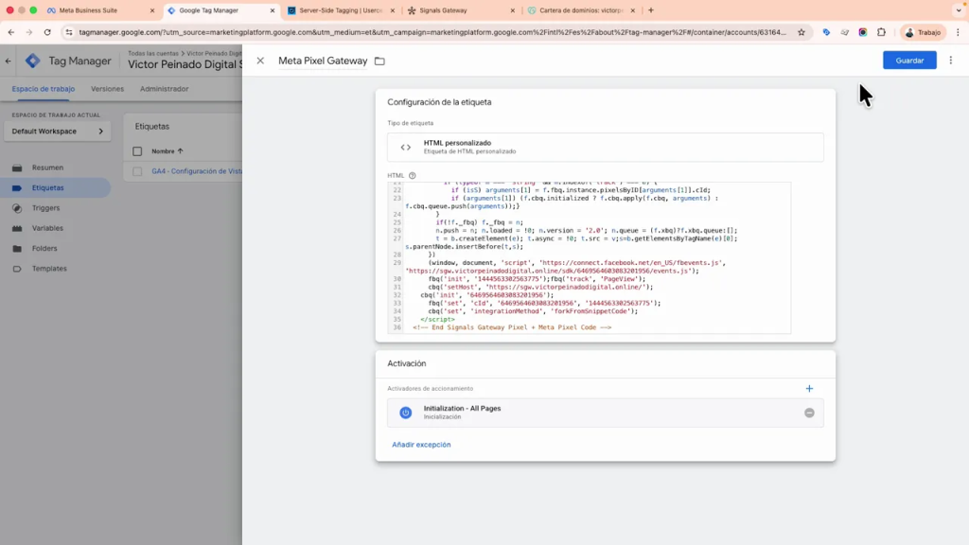This screenshot has width=969, height=545.
Task: Edit the Meta Pixel Gateway tag name
Action: 323,61
